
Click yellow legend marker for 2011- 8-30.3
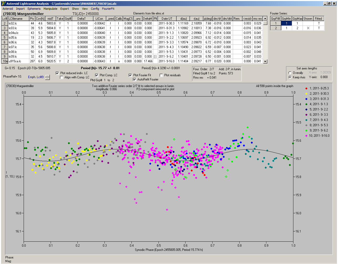(307, 94)
